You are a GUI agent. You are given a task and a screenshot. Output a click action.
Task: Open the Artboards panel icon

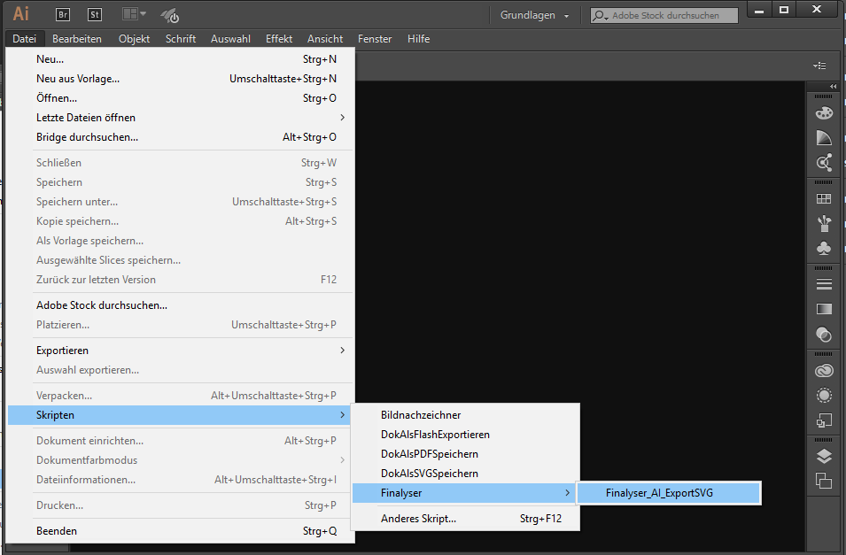pyautogui.click(x=824, y=481)
